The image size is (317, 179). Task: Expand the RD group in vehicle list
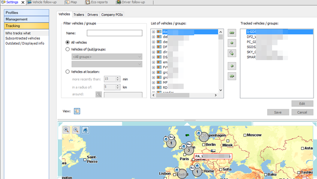click(x=153, y=88)
